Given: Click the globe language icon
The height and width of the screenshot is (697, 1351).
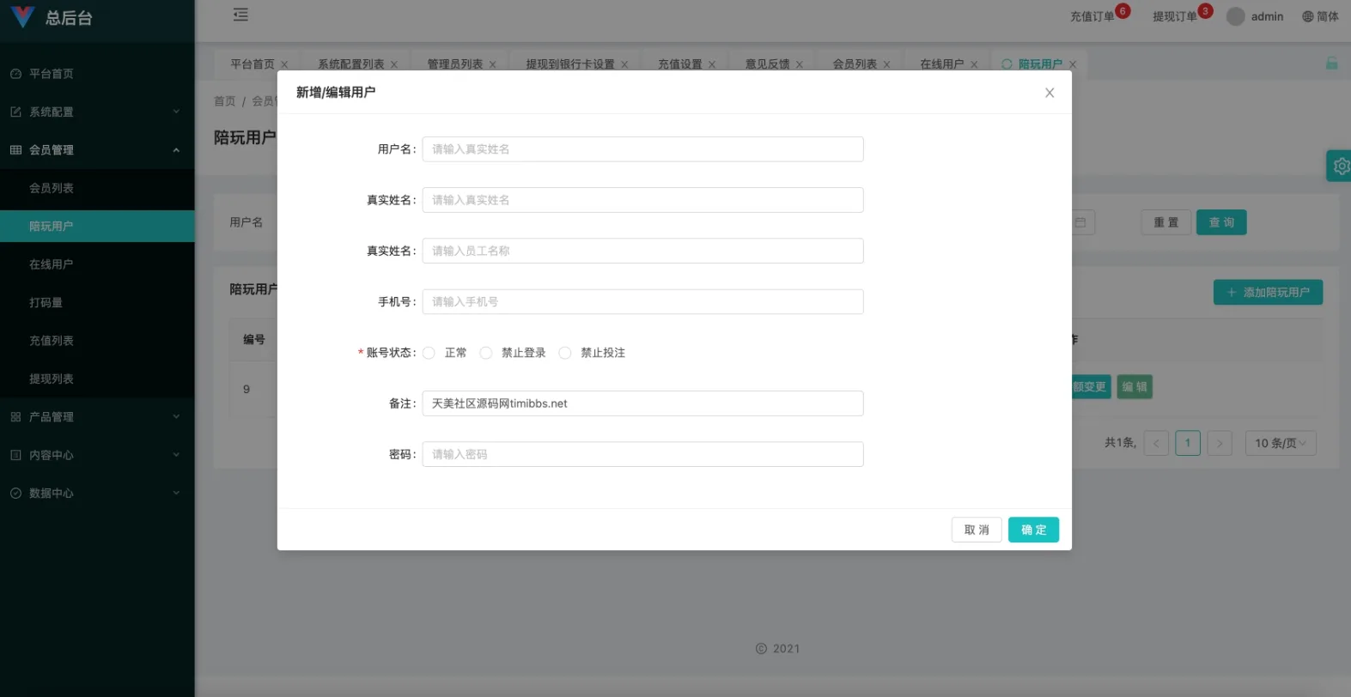Looking at the screenshot, I should click(1307, 16).
